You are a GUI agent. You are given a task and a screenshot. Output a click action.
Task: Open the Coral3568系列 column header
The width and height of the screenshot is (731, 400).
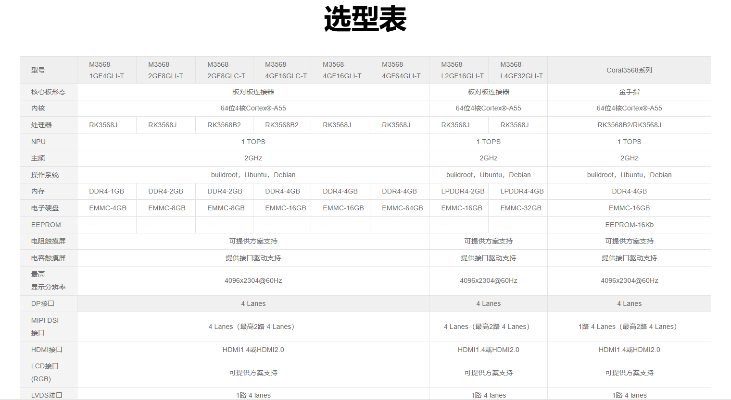pyautogui.click(x=629, y=70)
